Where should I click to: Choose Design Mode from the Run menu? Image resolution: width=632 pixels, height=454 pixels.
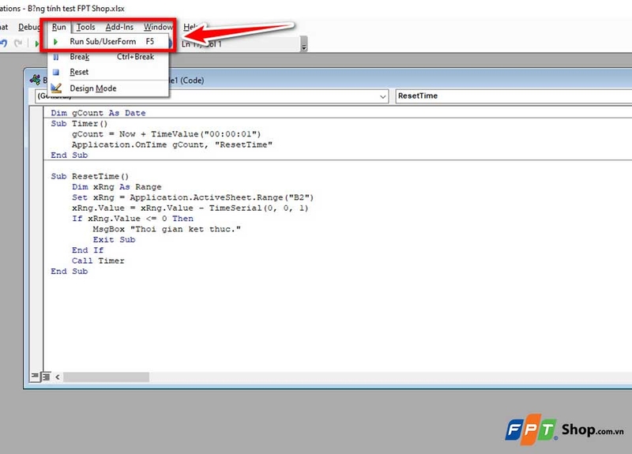107,88
